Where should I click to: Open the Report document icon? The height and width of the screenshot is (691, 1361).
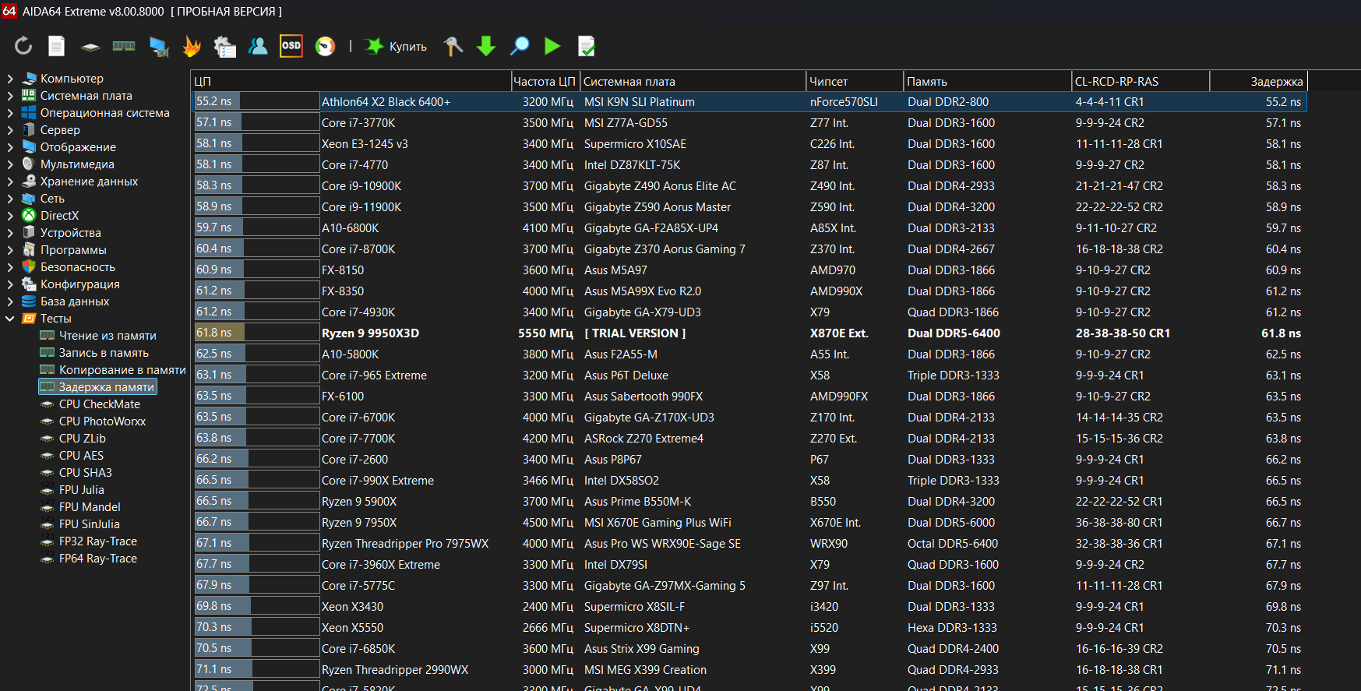(x=57, y=46)
